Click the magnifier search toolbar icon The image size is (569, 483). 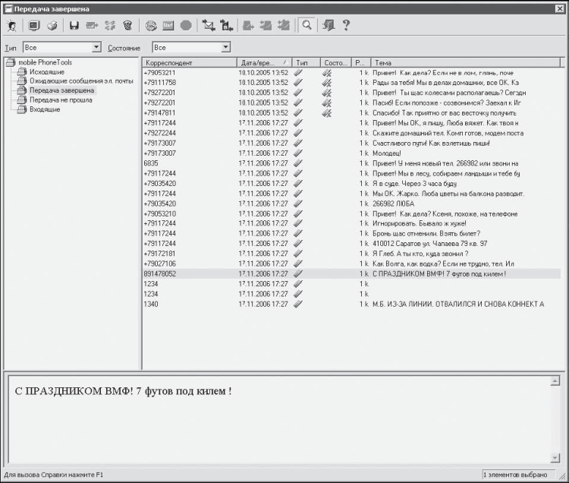click(x=307, y=25)
